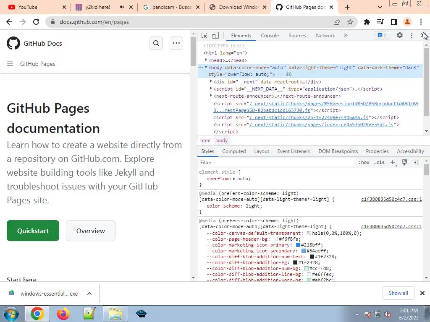Viewport: 430px width, 322px height.
Task: Collapse the body element node
Action: point(206,67)
